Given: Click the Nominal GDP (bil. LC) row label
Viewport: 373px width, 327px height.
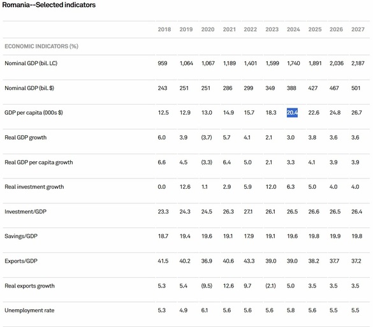Looking at the screenshot, I should tap(31, 63).
